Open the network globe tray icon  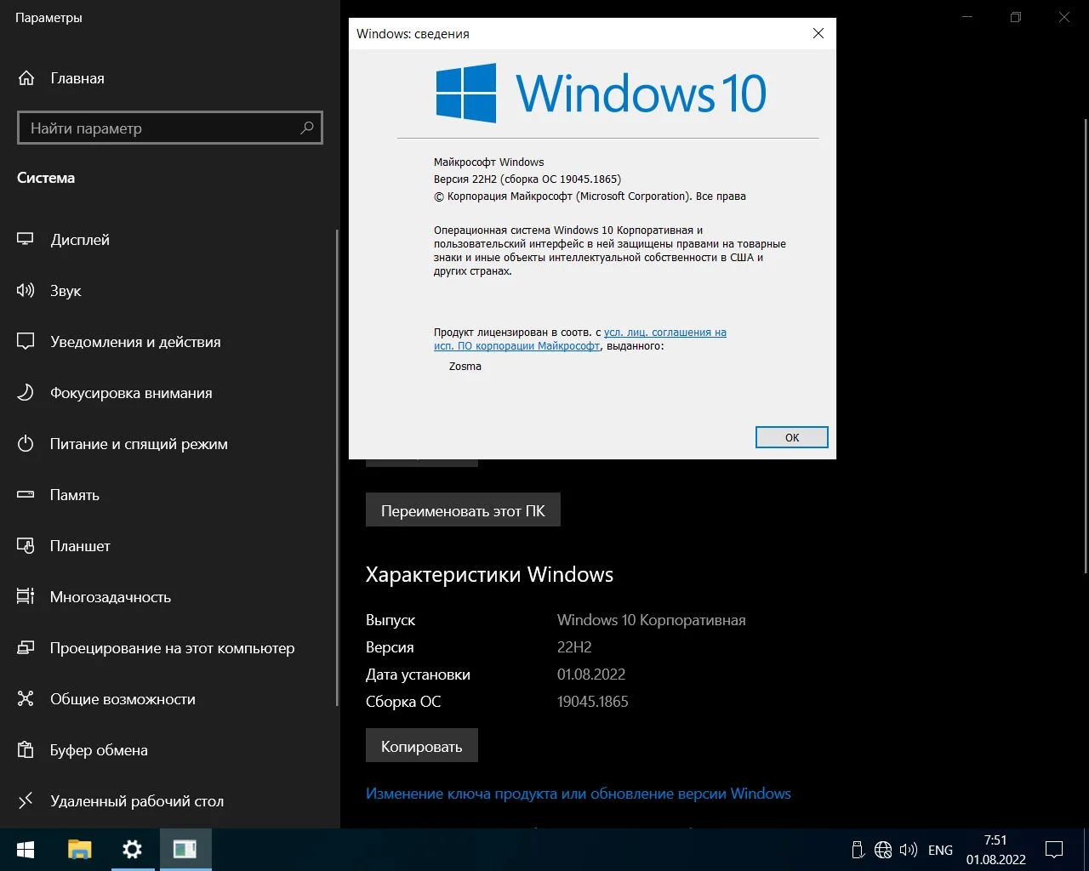click(883, 850)
